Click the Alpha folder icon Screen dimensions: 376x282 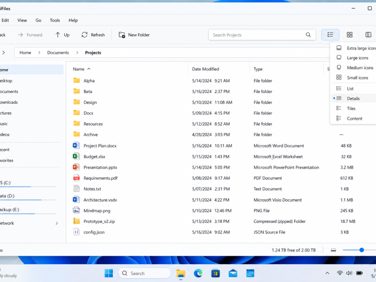pos(77,80)
